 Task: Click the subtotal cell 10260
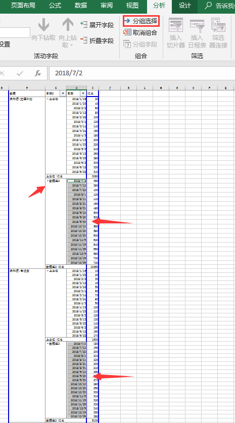coord(93,267)
